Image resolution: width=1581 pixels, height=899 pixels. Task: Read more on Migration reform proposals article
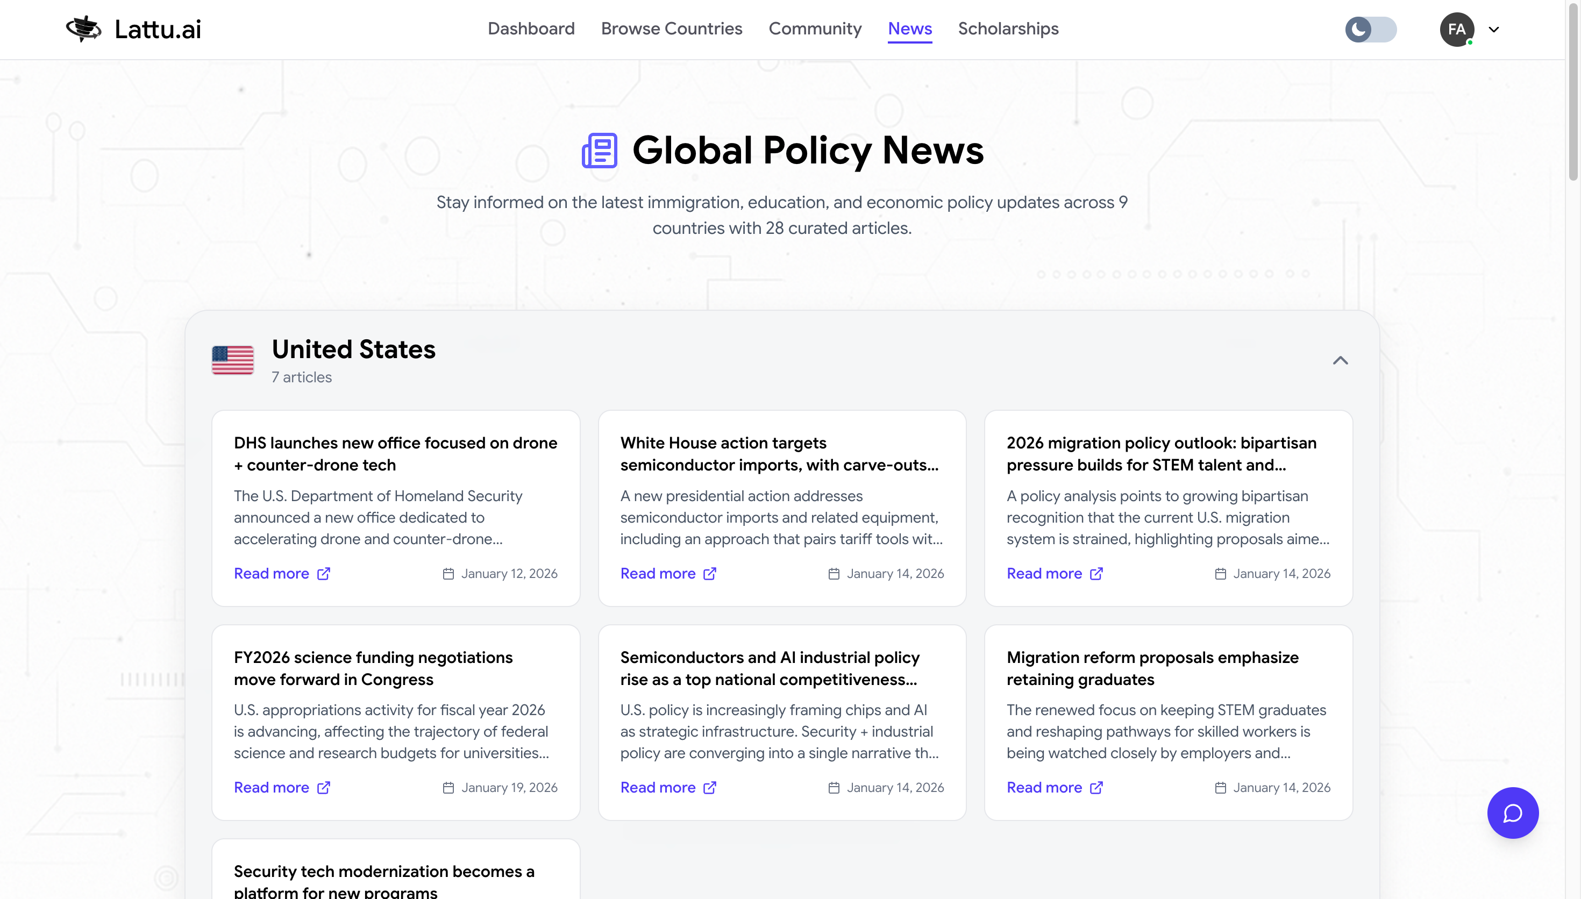coord(1044,787)
